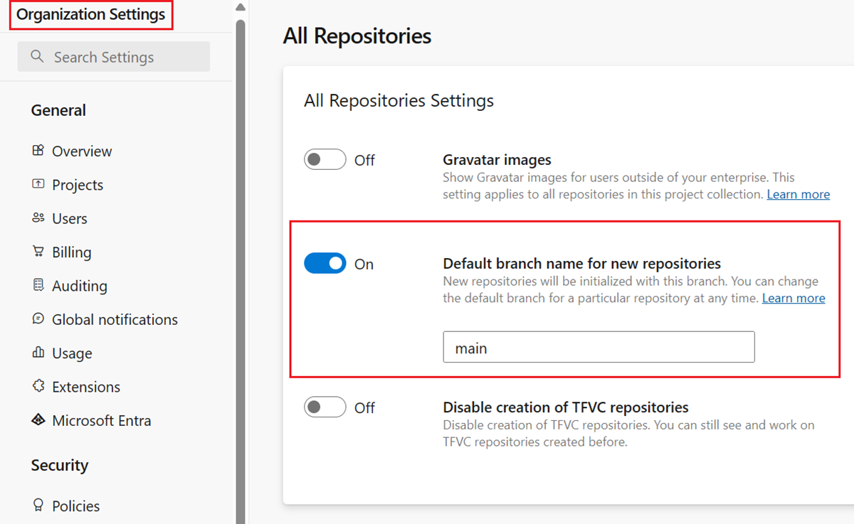Open Learn more about Gravatar images
The height and width of the screenshot is (524, 854).
pyautogui.click(x=798, y=193)
